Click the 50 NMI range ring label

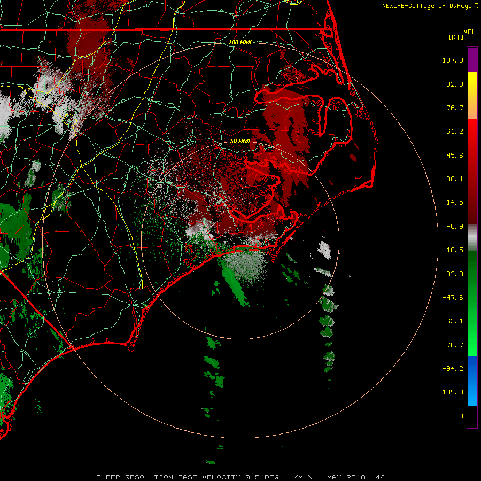[240, 141]
